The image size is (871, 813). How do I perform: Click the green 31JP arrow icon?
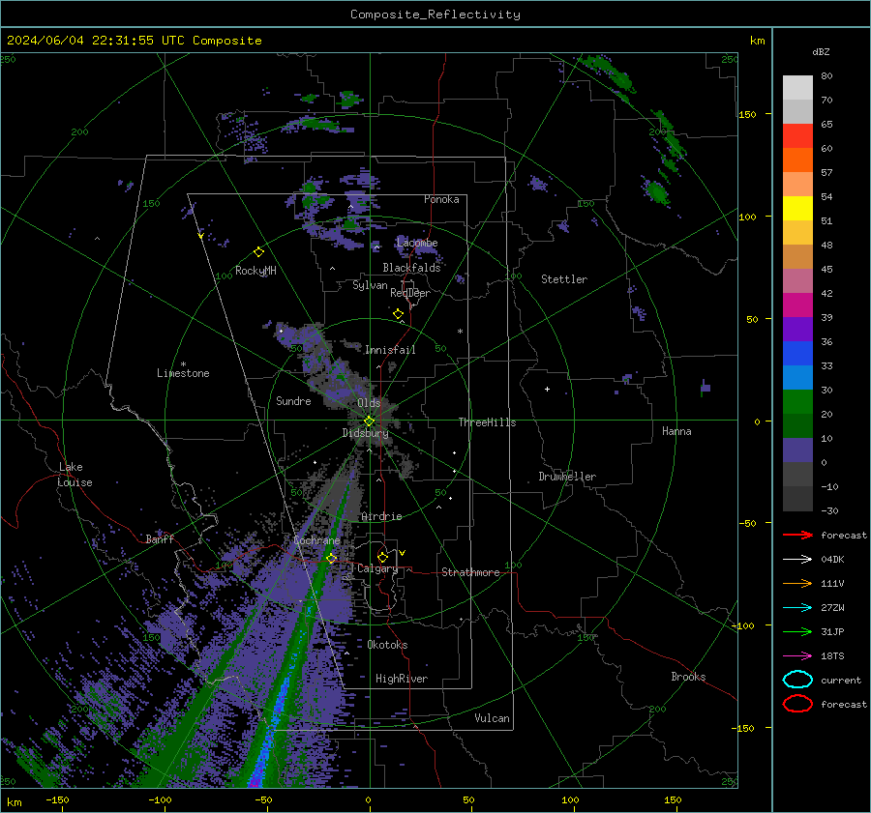point(797,631)
